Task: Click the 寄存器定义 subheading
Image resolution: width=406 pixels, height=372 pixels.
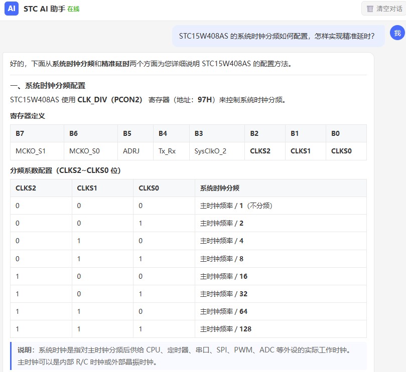Action: pos(28,116)
